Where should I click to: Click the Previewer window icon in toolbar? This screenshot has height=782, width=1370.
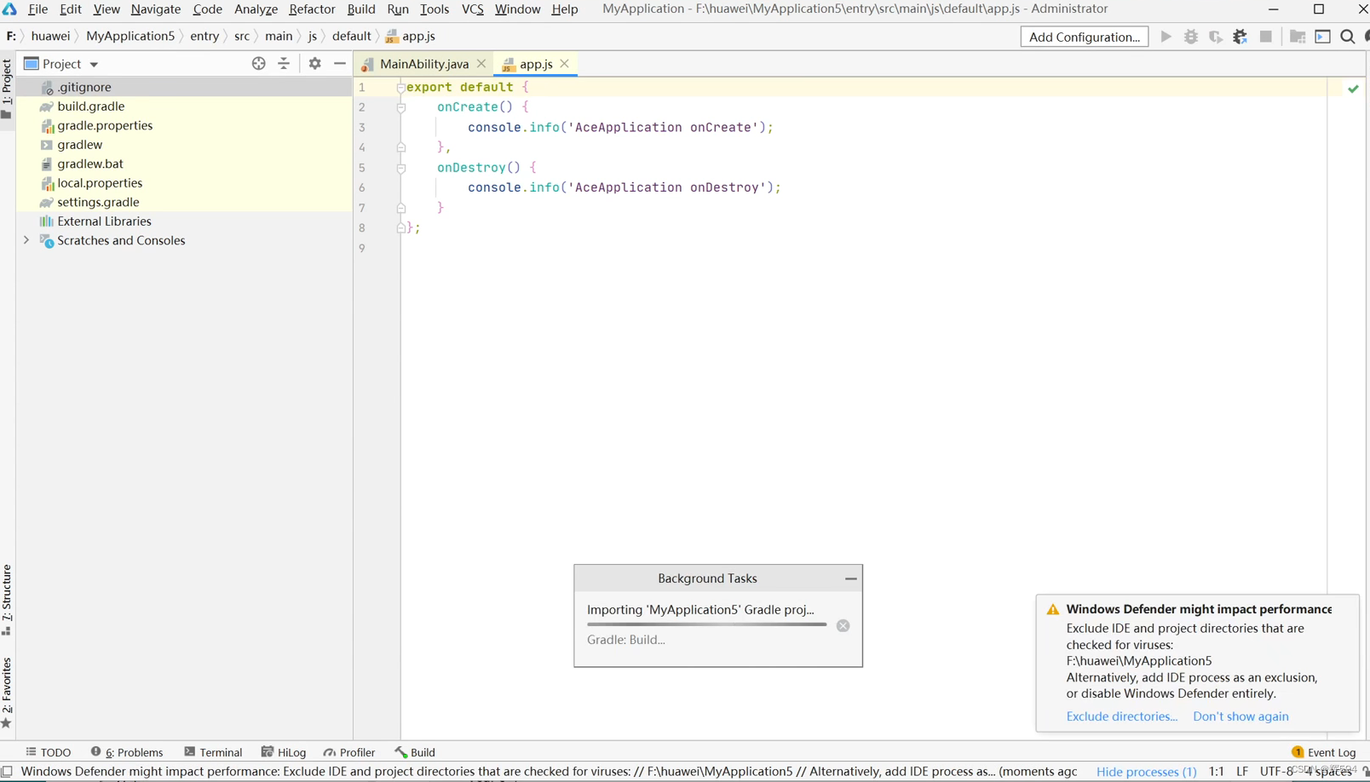pyautogui.click(x=1323, y=37)
